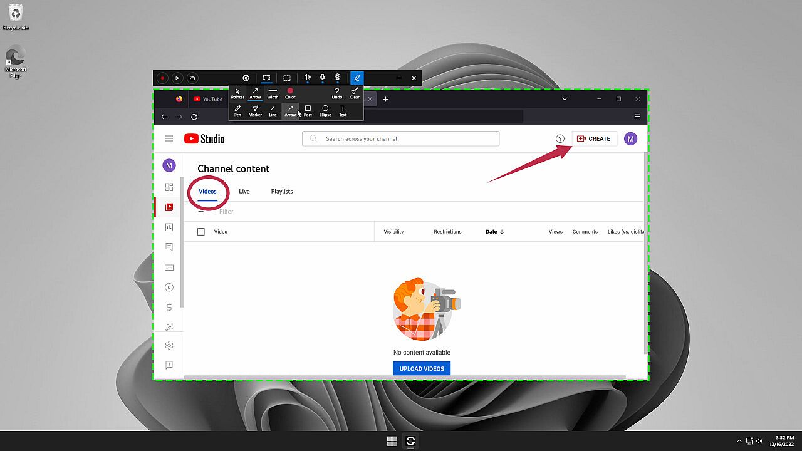
Task: Open Subtitles in the Studio sidebar
Action: (x=169, y=267)
